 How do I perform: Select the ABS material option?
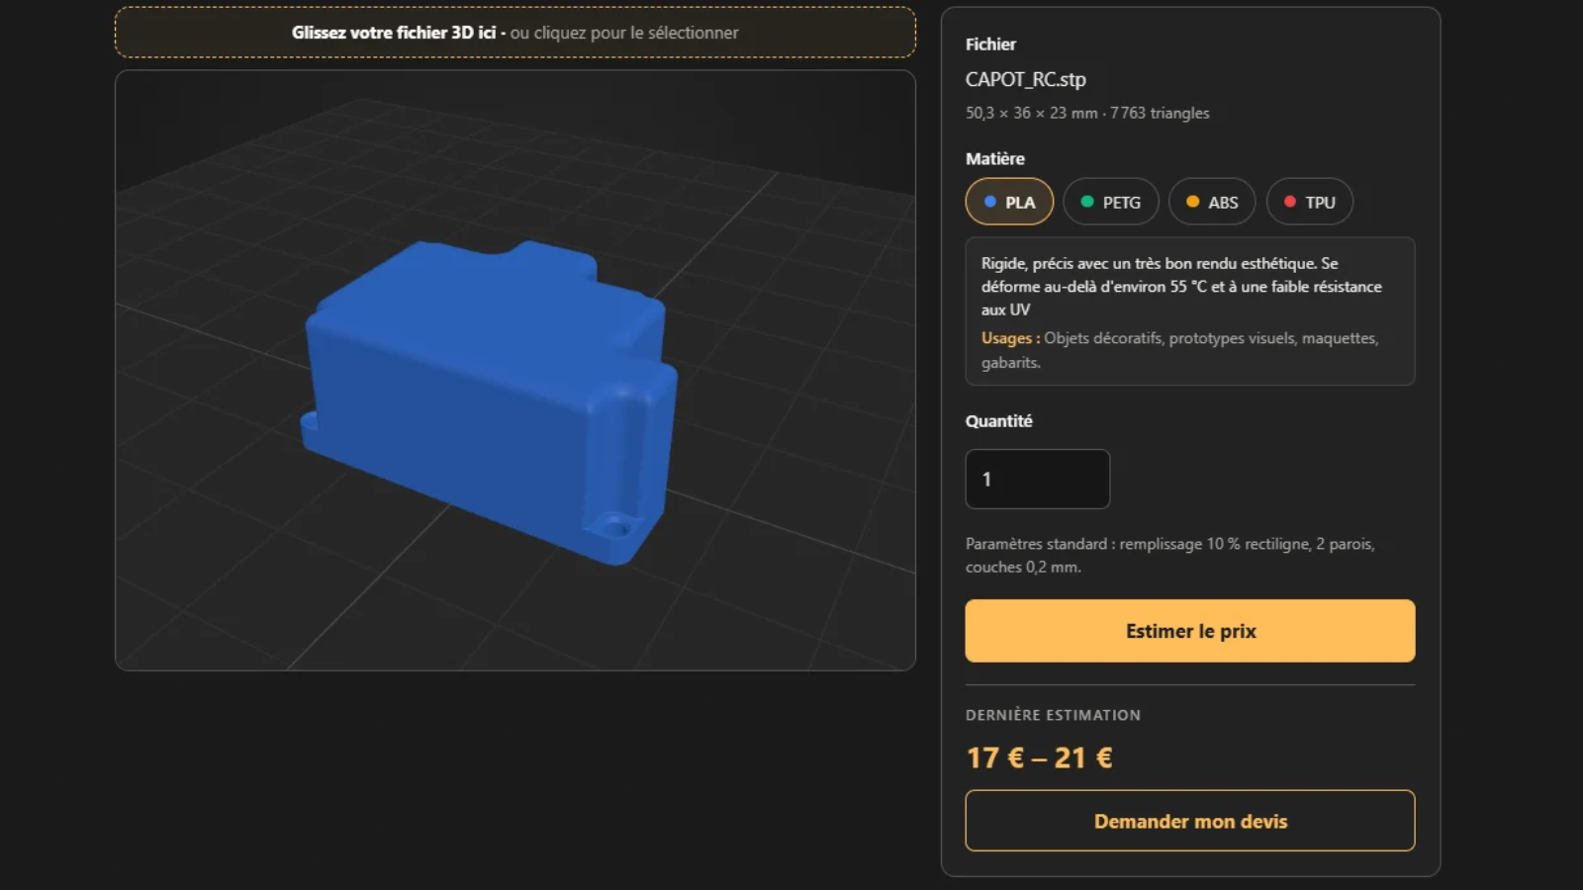(x=1212, y=202)
